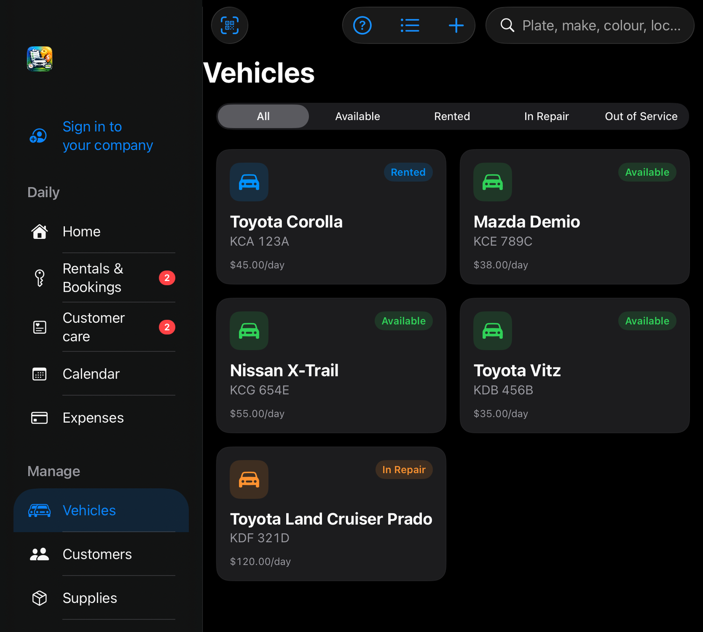
Task: Open the Mazda Demio vehicle title
Action: [527, 222]
